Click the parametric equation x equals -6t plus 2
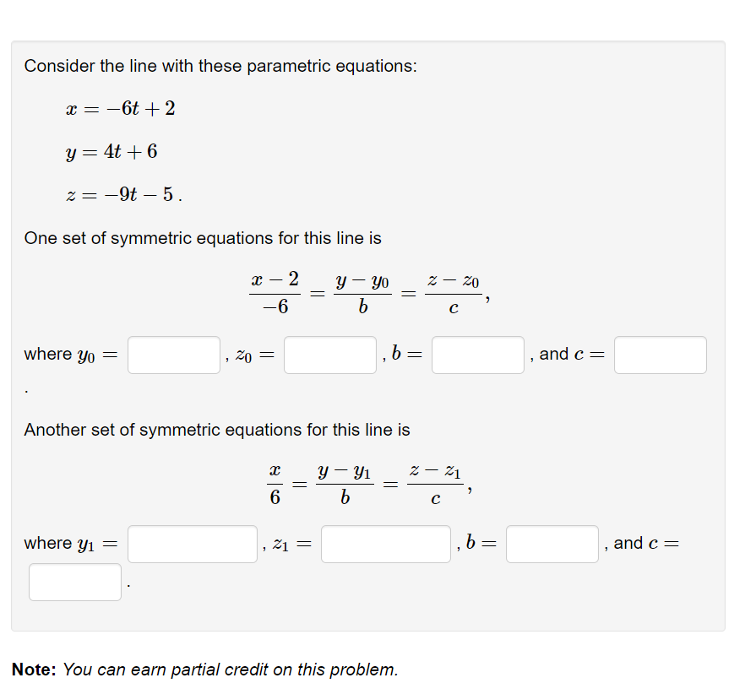756x694 pixels. [118, 108]
